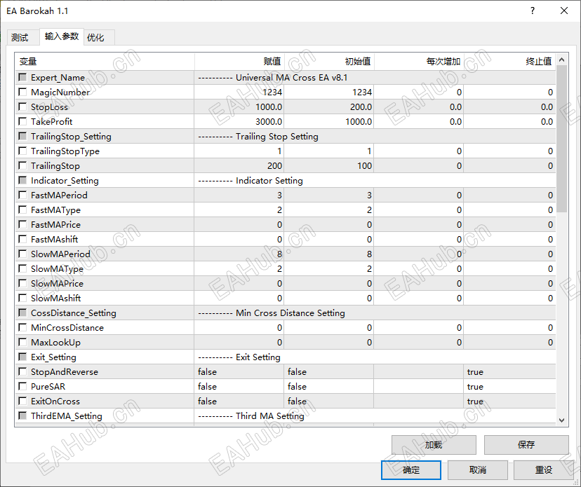Viewport: 581px width, 487px height.
Task: Open StopAndReverse 赋值 false value cell
Action: [x=239, y=371]
